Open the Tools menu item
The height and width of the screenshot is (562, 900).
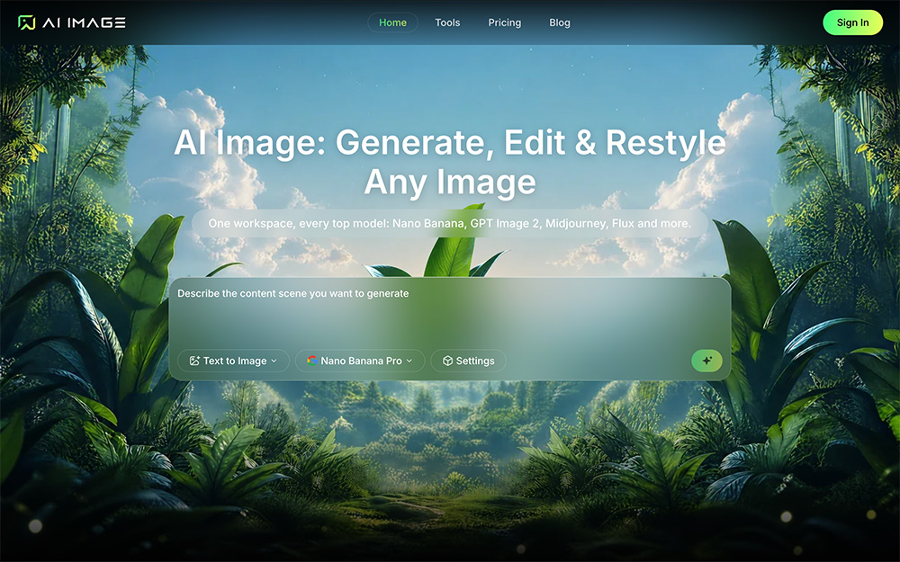pos(447,22)
